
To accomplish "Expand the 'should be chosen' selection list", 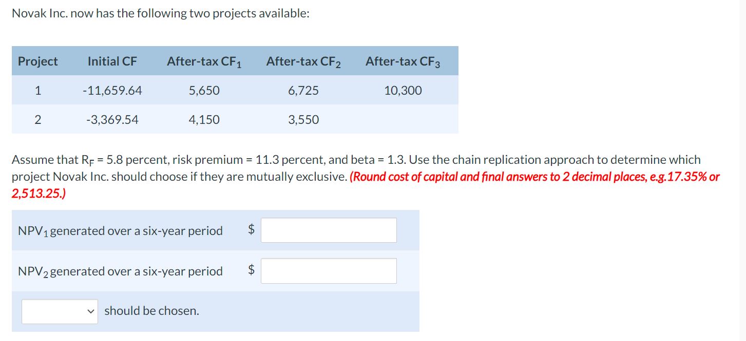I will click(59, 310).
